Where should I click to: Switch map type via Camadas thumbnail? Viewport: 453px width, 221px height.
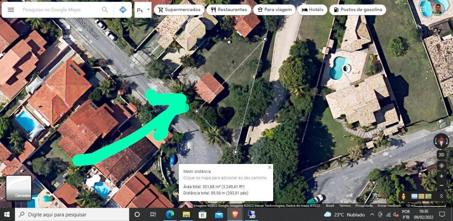19,188
